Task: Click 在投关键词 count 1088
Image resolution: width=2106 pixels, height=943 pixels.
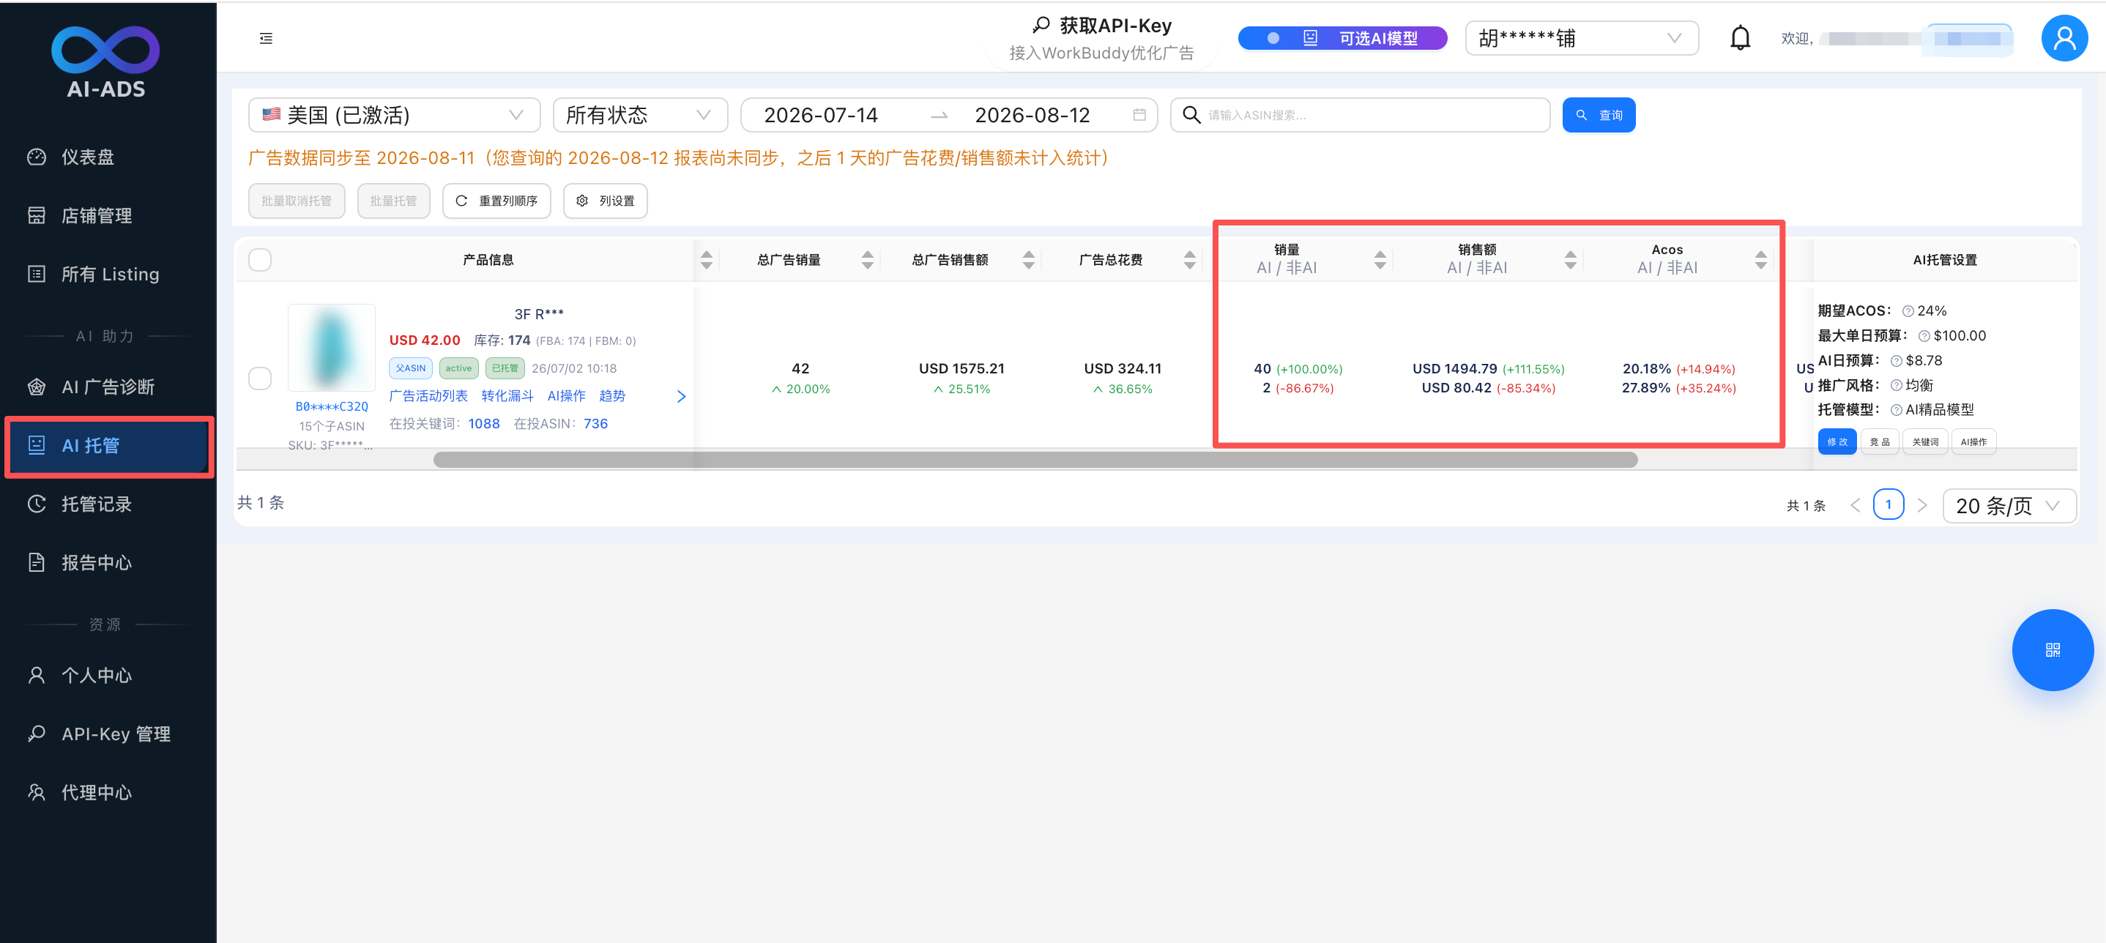Action: click(484, 424)
